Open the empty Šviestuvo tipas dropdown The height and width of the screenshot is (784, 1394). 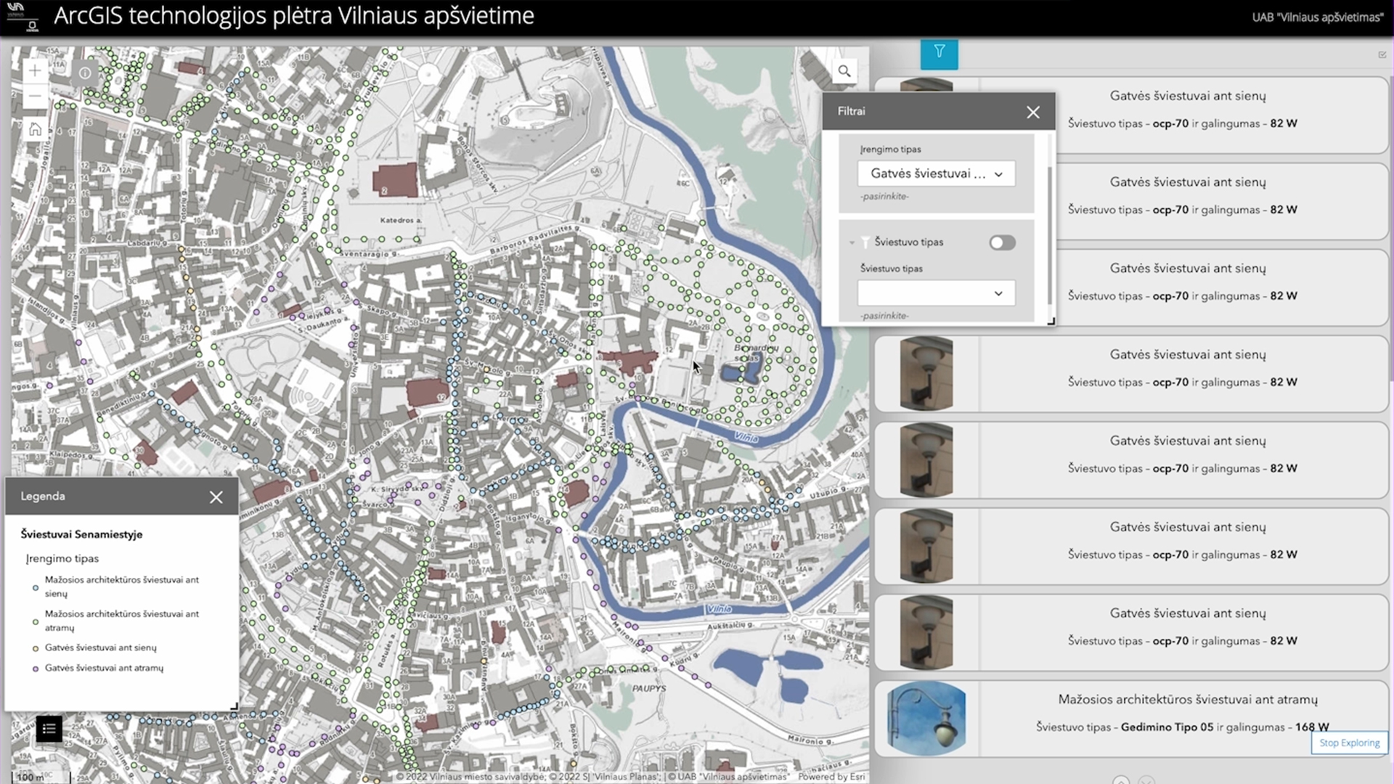[936, 293]
